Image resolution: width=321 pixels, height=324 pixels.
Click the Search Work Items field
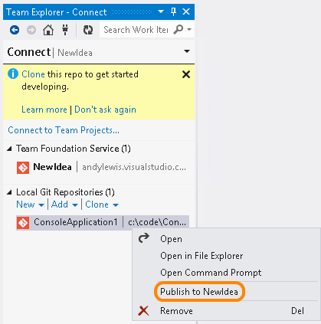pos(136,30)
